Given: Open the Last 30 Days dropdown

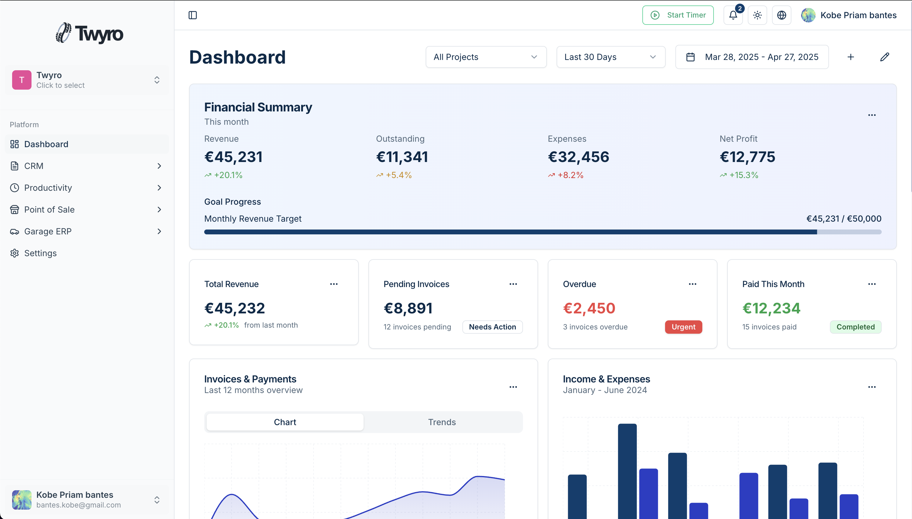Looking at the screenshot, I should [610, 57].
